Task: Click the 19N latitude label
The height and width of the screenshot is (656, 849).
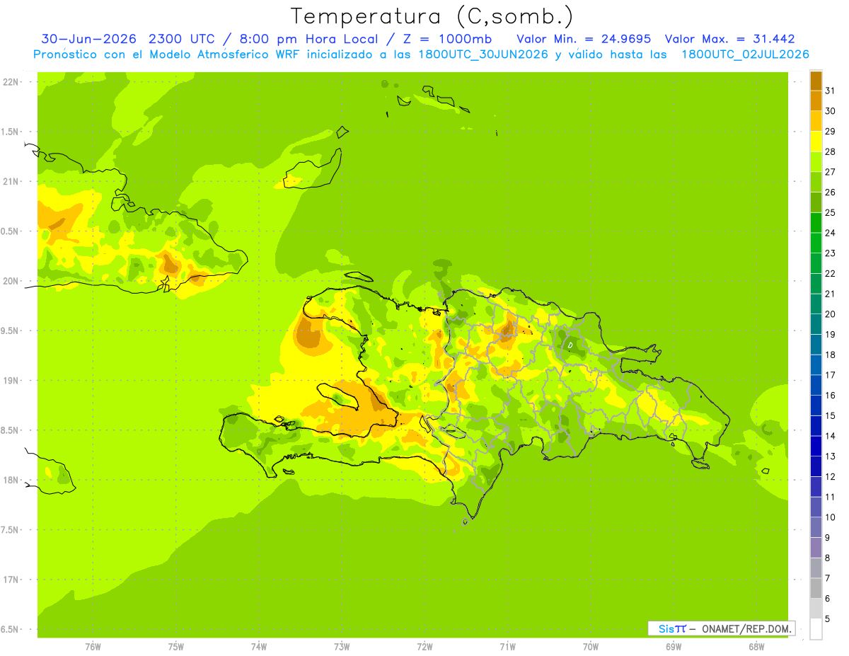Action: [x=11, y=381]
